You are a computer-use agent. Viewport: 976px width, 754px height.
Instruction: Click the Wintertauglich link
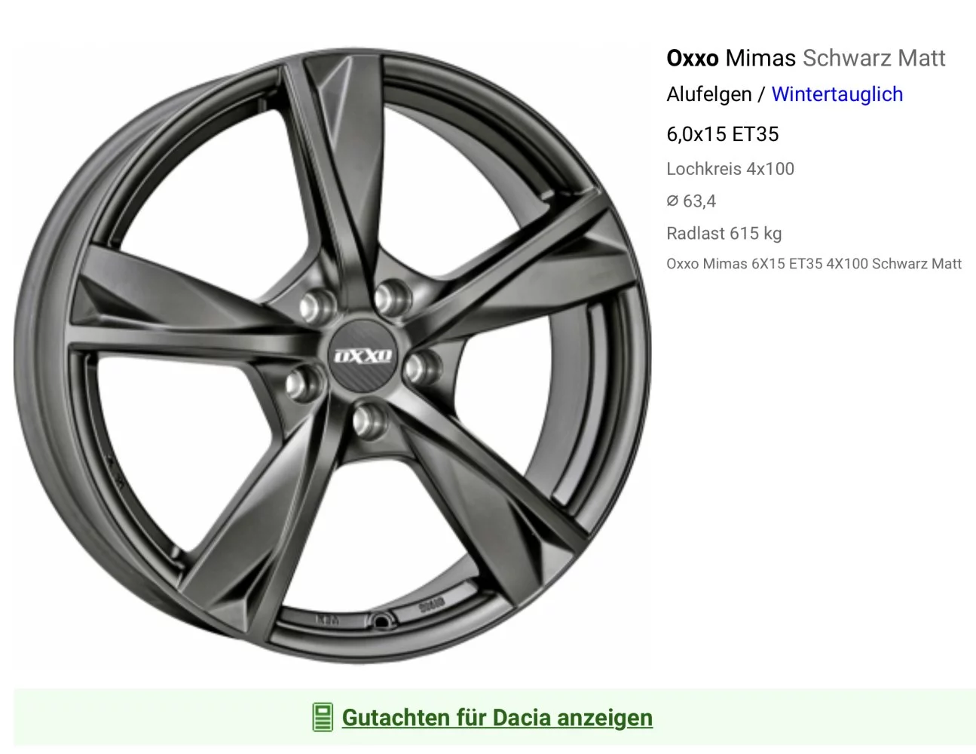point(837,94)
